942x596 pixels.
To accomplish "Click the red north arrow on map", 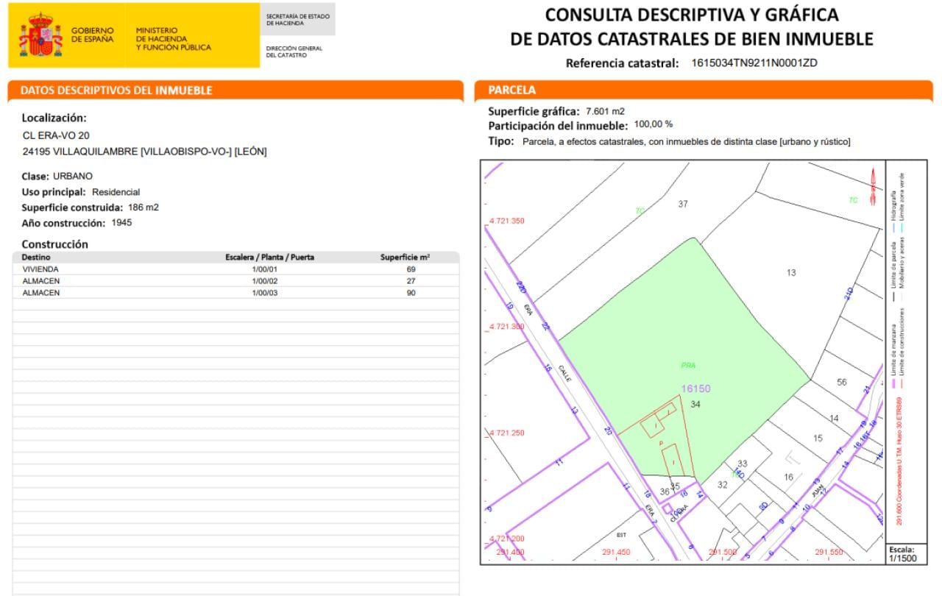I will tap(873, 186).
